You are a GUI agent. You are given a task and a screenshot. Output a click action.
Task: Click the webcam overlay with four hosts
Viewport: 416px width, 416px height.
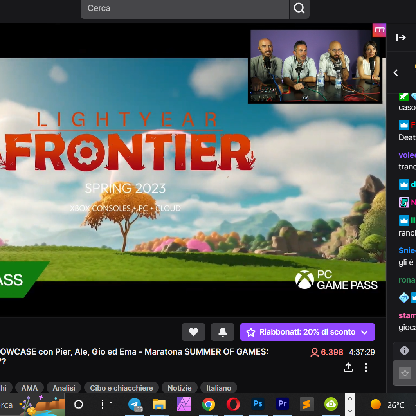[315, 66]
